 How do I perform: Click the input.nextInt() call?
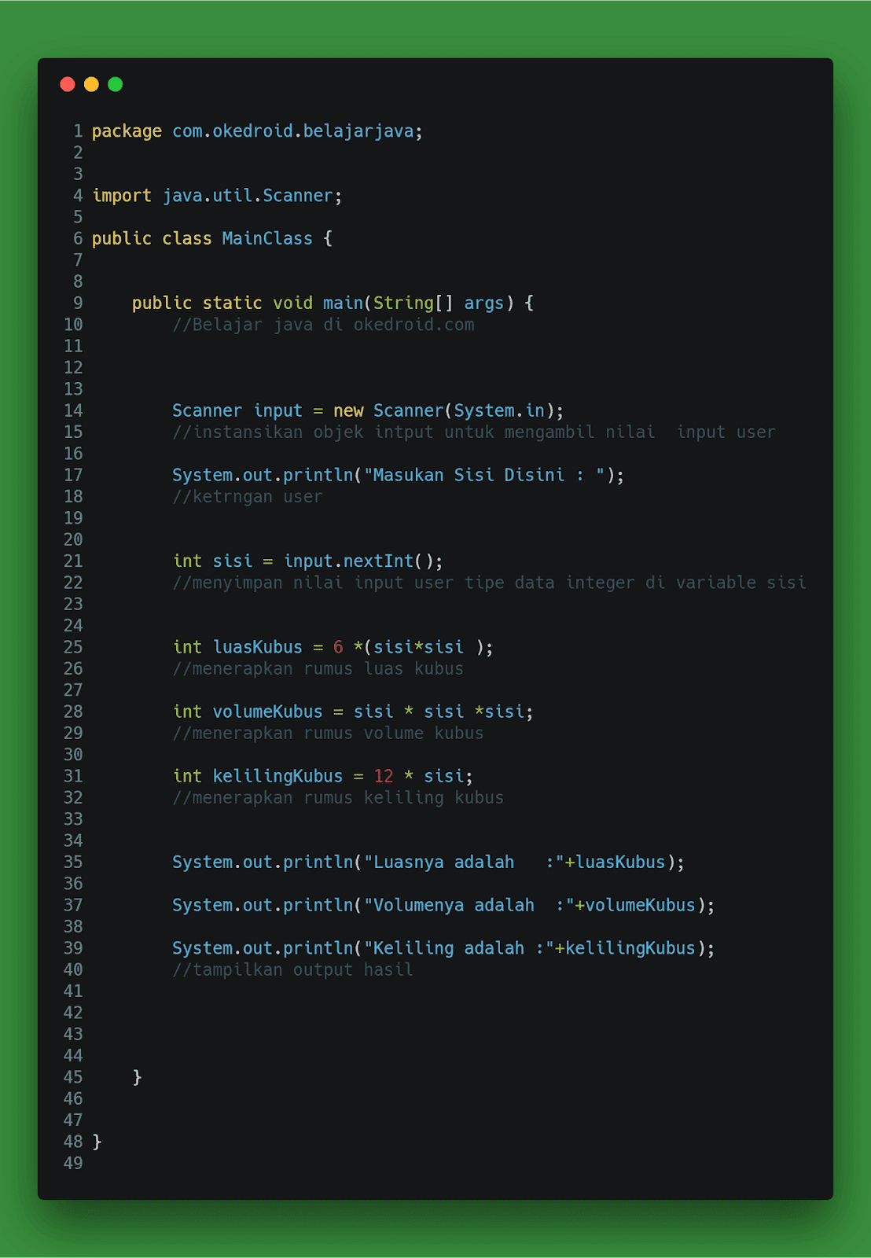pyautogui.click(x=358, y=561)
